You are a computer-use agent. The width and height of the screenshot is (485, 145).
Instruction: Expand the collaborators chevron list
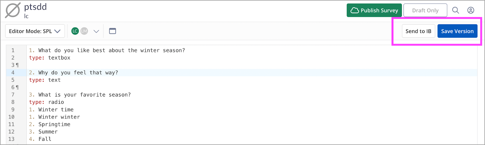[96, 31]
